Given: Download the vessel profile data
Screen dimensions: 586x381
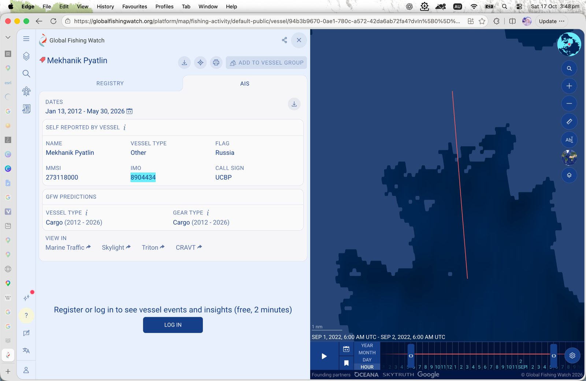Looking at the screenshot, I should click(x=184, y=63).
